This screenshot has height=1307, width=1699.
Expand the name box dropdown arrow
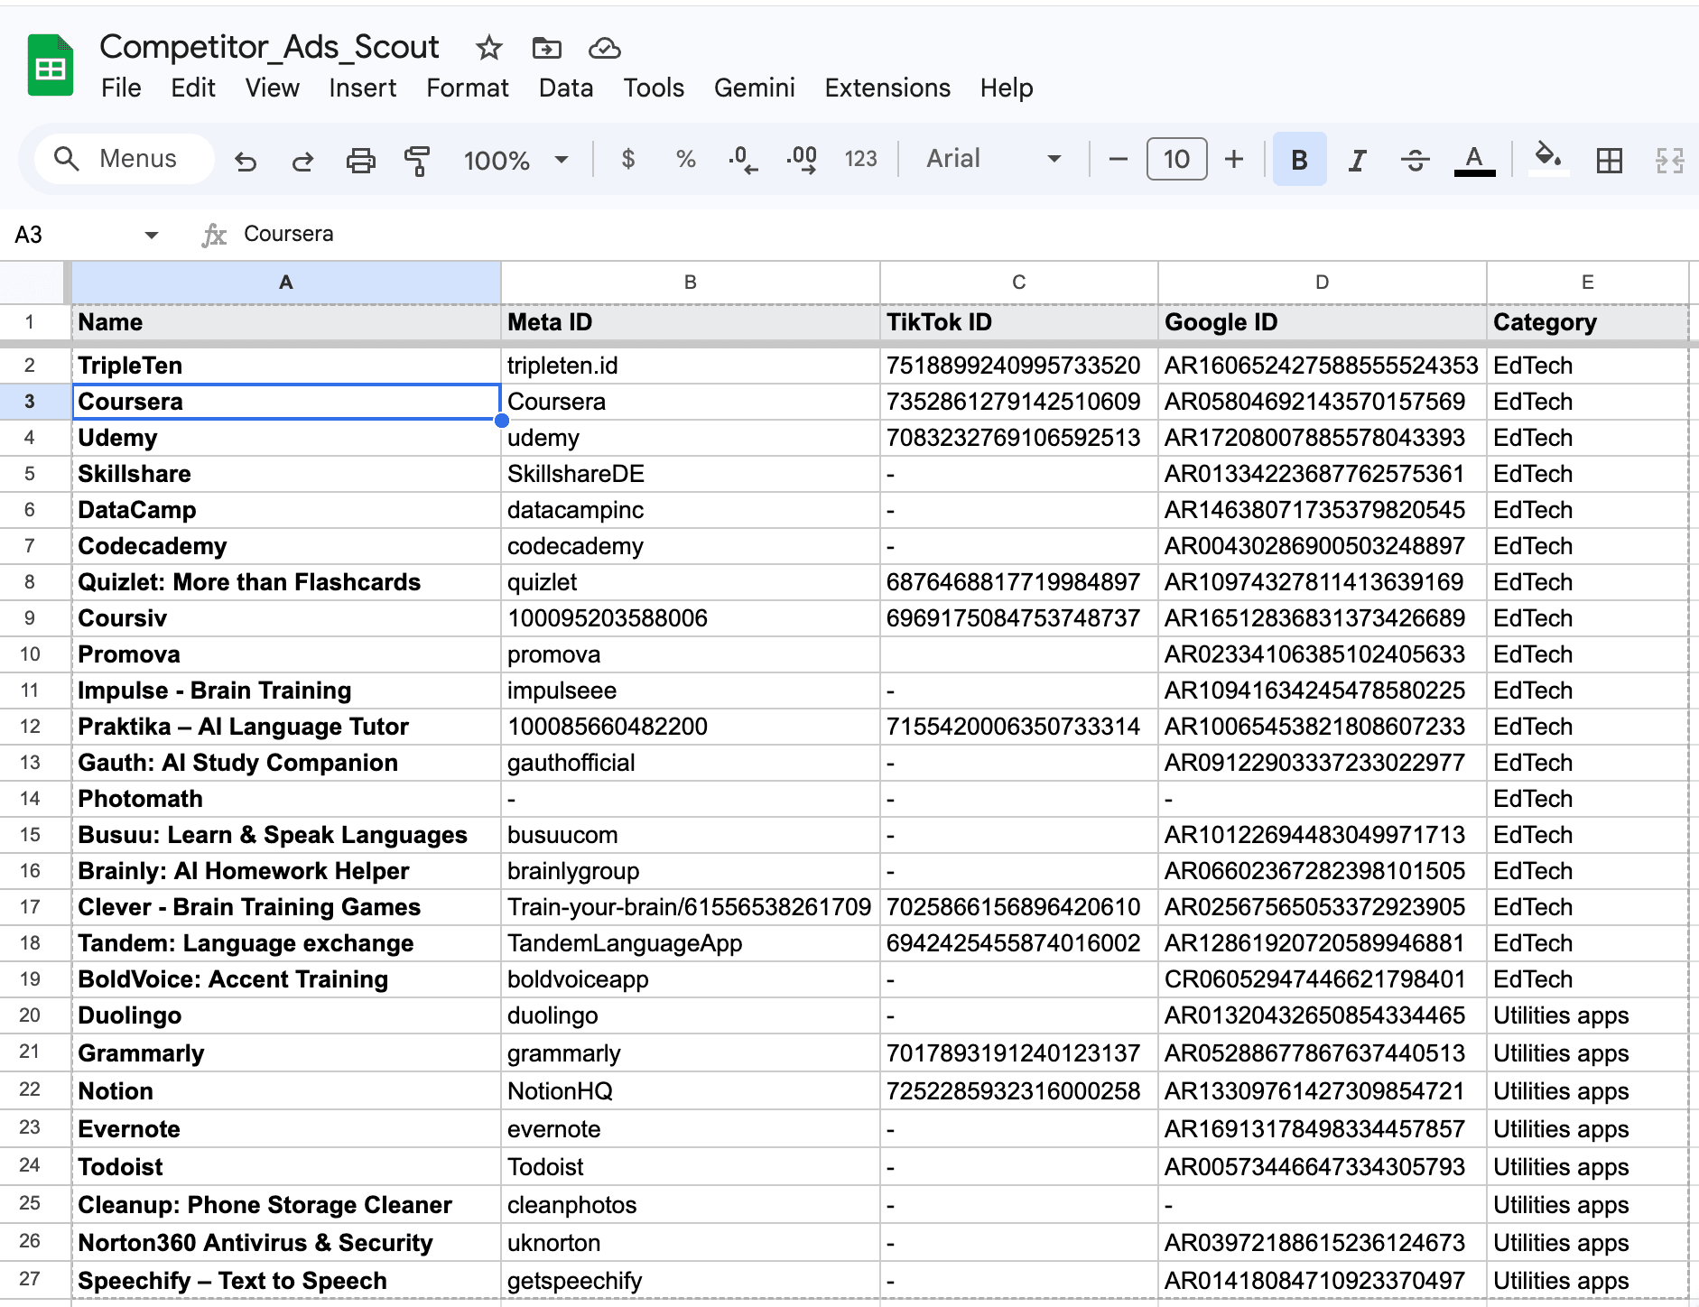point(151,235)
